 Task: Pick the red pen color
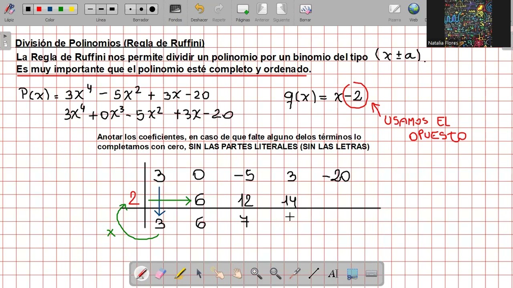point(39,9)
